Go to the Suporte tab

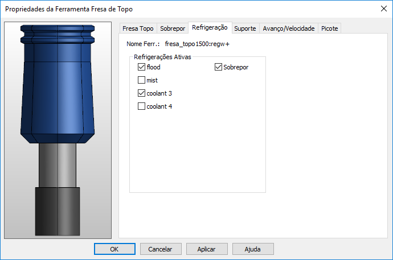pyautogui.click(x=245, y=28)
